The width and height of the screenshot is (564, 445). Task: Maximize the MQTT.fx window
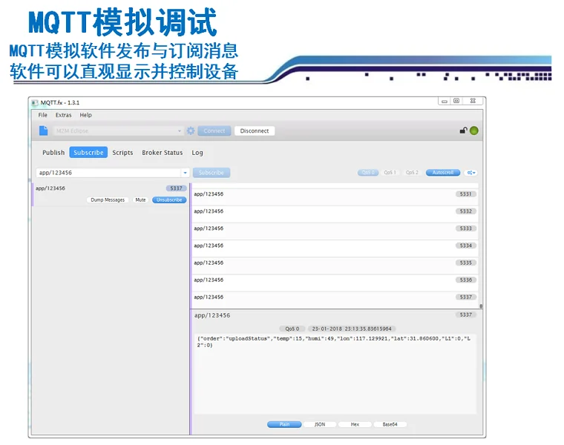456,101
